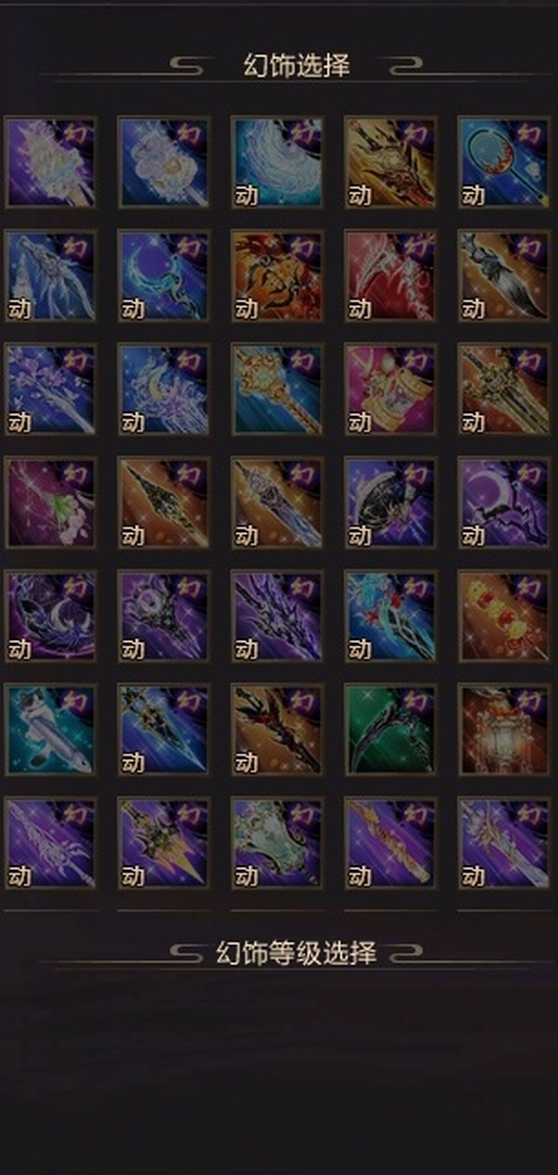Pick the orange tiger-face weapon skin
The height and width of the screenshot is (1175, 558).
pyautogui.click(x=277, y=275)
